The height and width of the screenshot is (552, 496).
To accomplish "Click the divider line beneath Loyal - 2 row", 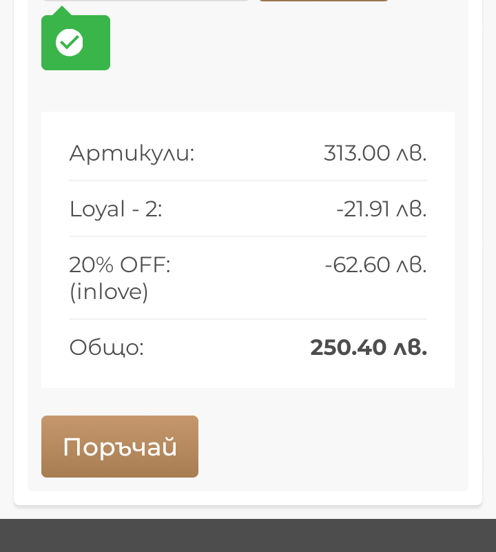I will click(x=248, y=236).
